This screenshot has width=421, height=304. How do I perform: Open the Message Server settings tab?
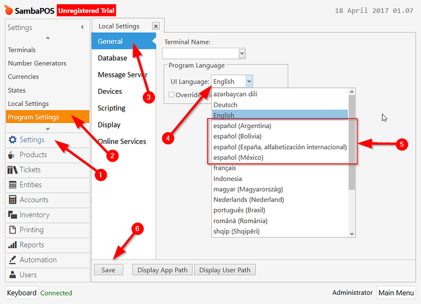click(123, 74)
